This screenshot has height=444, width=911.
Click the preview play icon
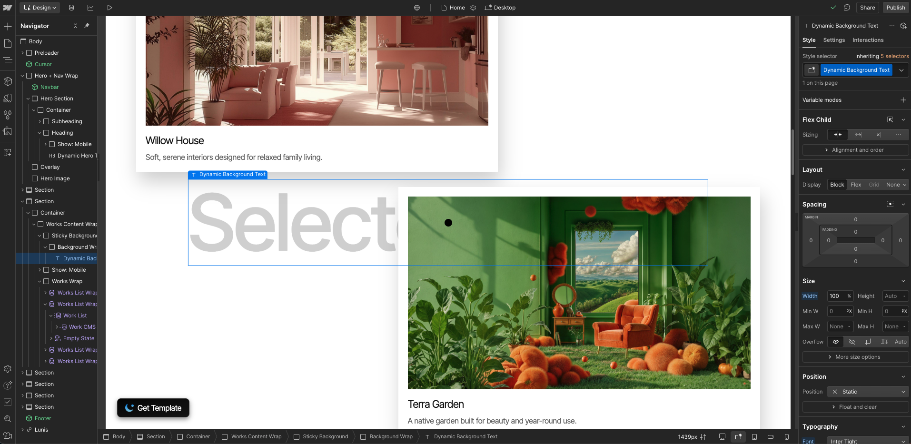[109, 8]
